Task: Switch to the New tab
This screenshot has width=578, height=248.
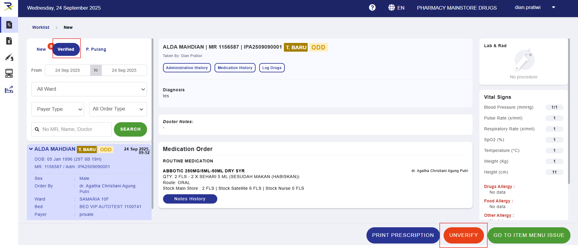Action: 41,49
